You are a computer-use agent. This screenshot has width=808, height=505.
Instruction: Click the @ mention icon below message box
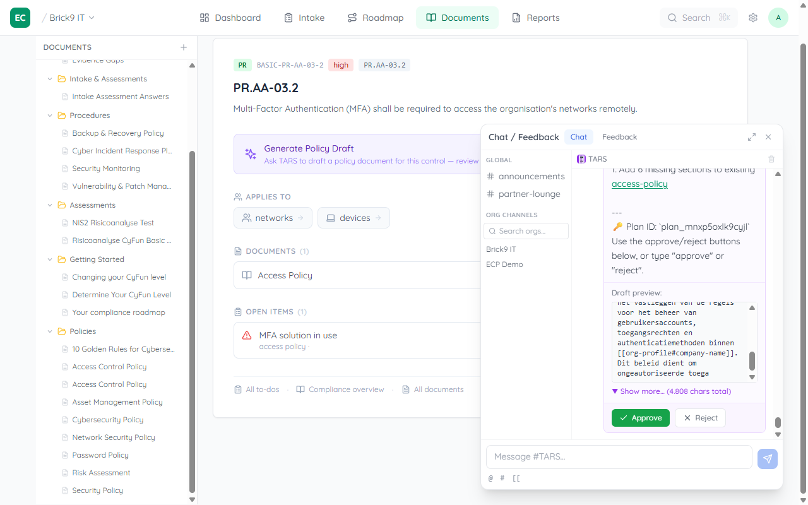pos(490,478)
